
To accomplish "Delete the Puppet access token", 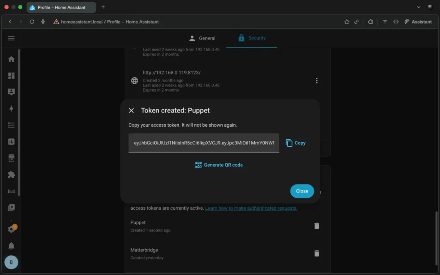I will pos(317,226).
